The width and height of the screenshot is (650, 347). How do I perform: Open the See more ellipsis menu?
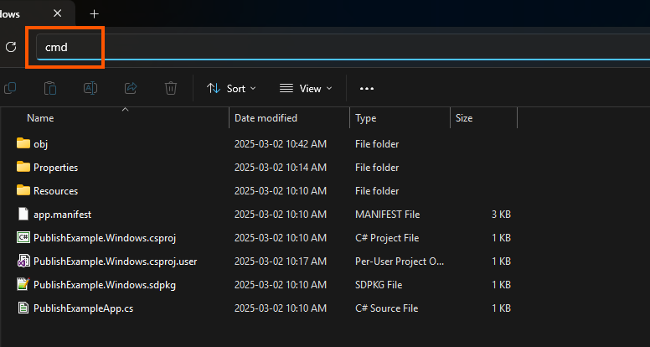point(366,88)
